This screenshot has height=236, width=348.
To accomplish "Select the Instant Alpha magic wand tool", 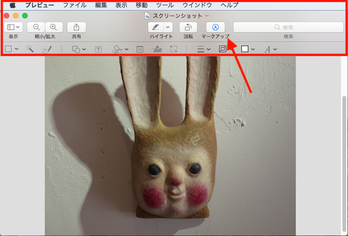I will pyautogui.click(x=30, y=49).
